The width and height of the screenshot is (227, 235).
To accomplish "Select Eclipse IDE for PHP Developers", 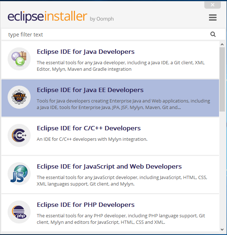I will pyautogui.click(x=110, y=213).
